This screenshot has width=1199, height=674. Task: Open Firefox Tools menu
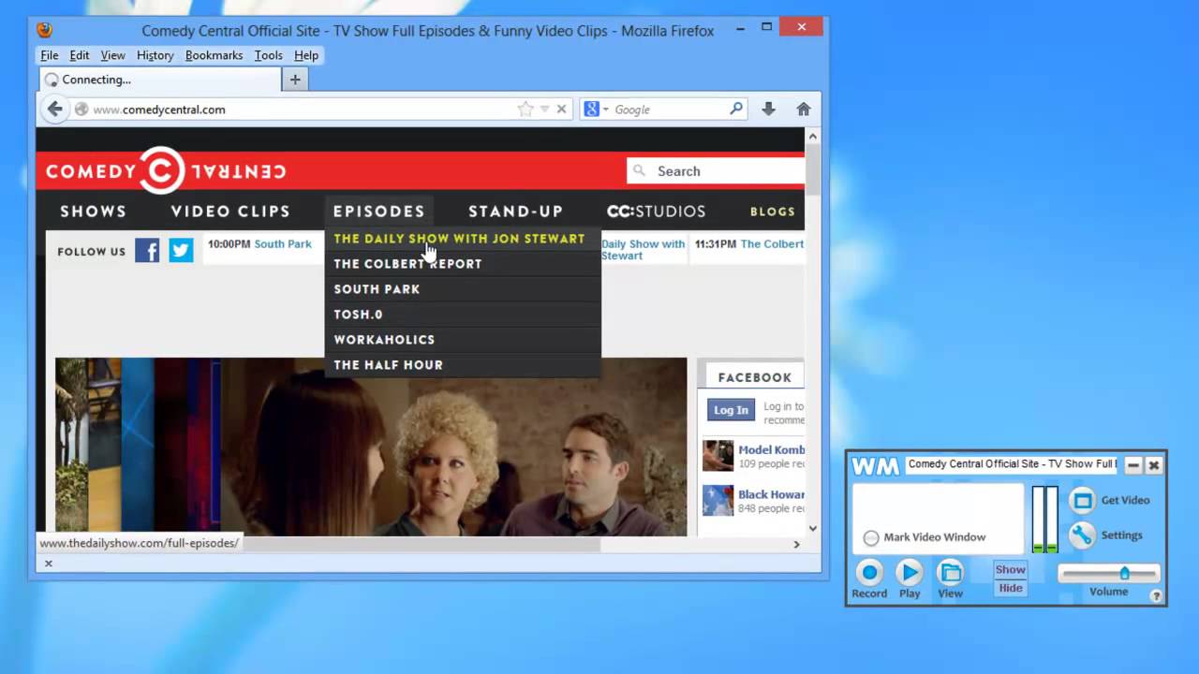pos(268,55)
